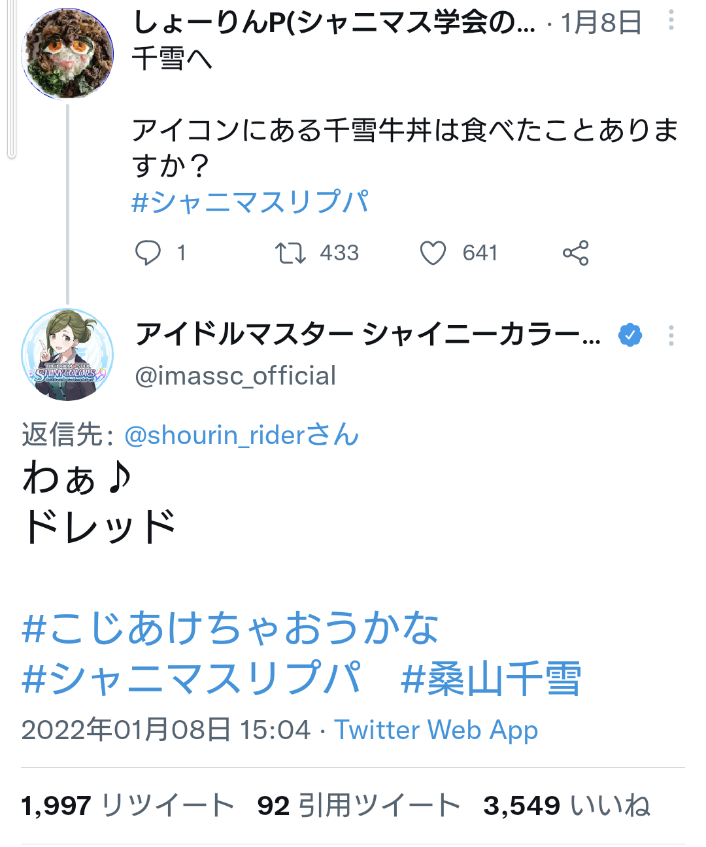Image resolution: width=706 pixels, height=847 pixels.
Task: Open the #桑山千雪 hashtag
Action: pyautogui.click(x=490, y=678)
